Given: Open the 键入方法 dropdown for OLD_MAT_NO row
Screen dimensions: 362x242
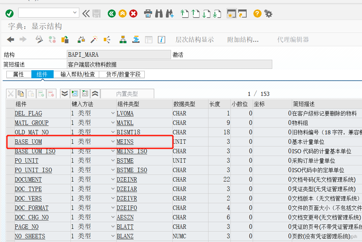Looking at the screenshot, I should pyautogui.click(x=113, y=132).
